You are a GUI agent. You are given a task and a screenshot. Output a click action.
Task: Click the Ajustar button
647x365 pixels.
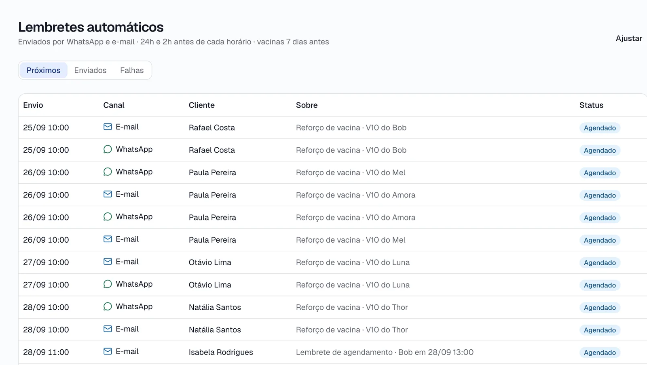(x=629, y=38)
